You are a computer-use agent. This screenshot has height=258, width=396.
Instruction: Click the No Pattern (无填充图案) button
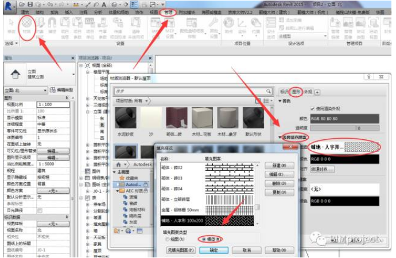[x=181, y=250]
